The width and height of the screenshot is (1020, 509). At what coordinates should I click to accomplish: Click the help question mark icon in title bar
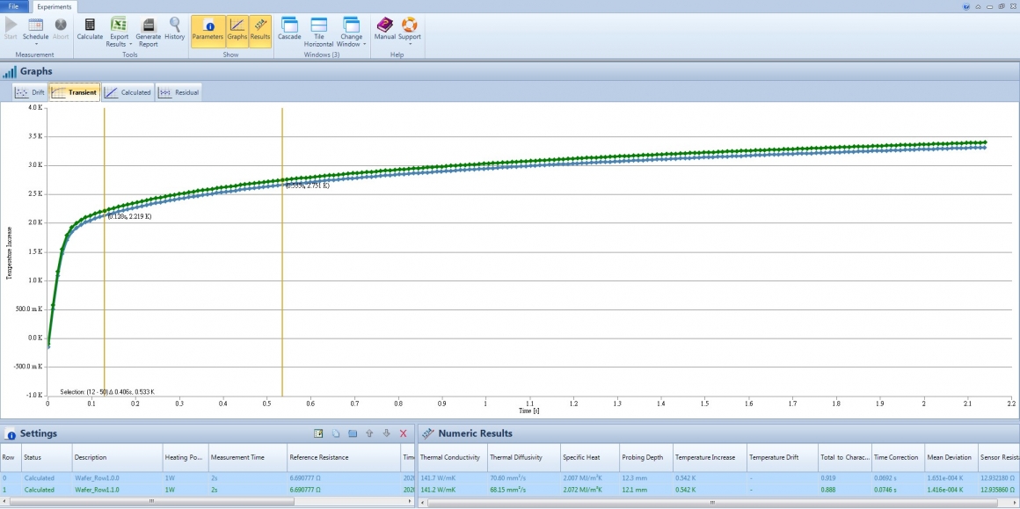[x=966, y=6]
